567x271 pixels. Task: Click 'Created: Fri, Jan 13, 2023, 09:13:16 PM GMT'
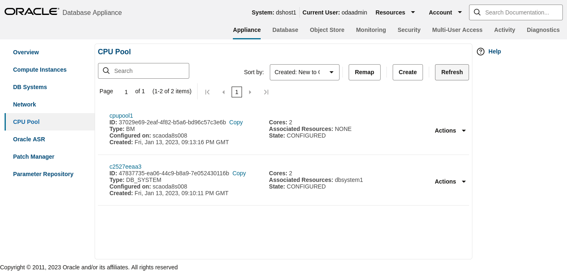point(169,142)
